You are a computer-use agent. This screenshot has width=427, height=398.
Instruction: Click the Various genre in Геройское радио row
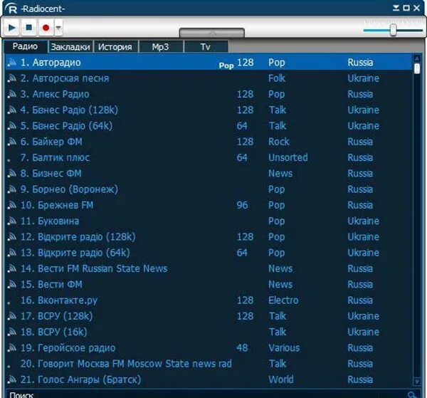click(x=284, y=347)
